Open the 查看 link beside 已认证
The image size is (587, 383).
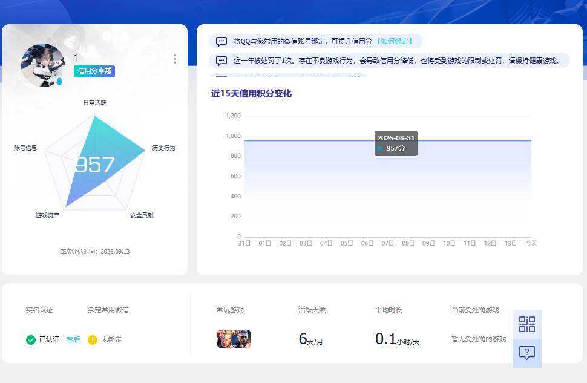(x=73, y=339)
